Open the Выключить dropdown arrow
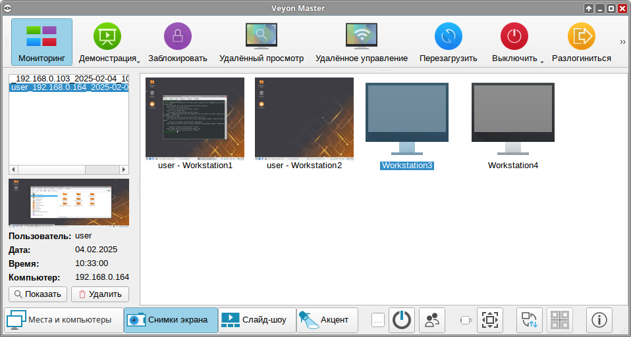631x337 pixels. tap(541, 62)
